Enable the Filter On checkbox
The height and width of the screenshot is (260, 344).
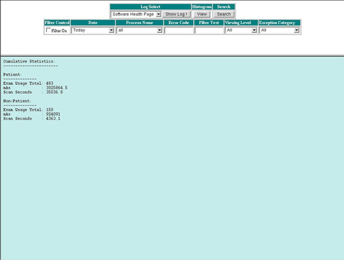[49, 30]
